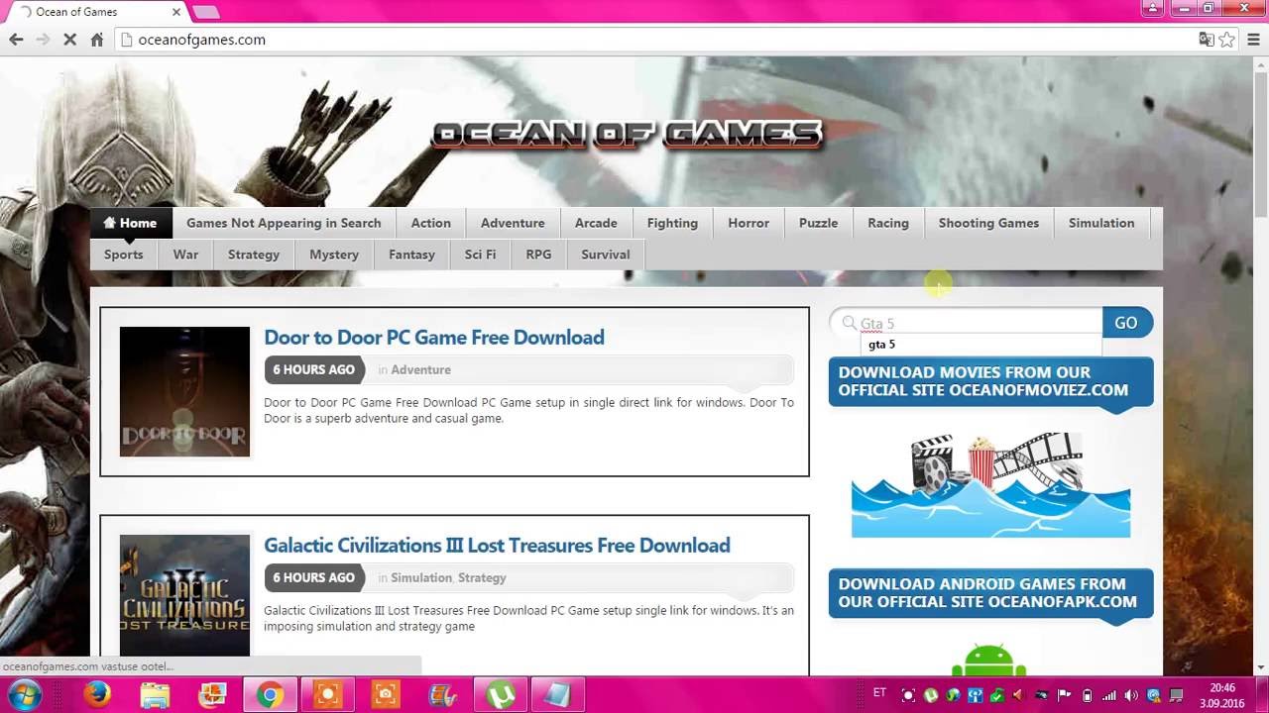Screen dimensions: 1269x713
Task: Open the Sci Fi category
Action: click(x=481, y=255)
